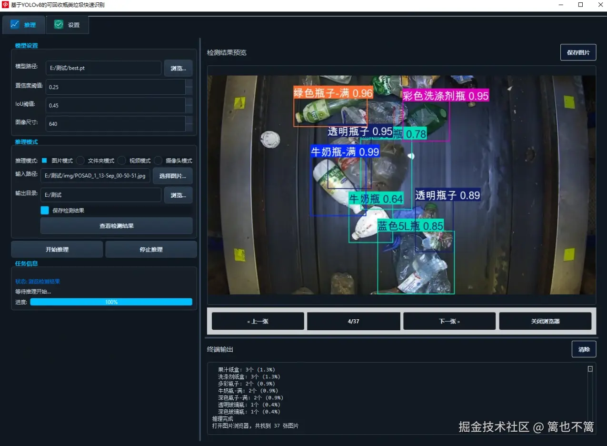
Task: Stop inference with 停止推理 button
Action: click(x=151, y=249)
